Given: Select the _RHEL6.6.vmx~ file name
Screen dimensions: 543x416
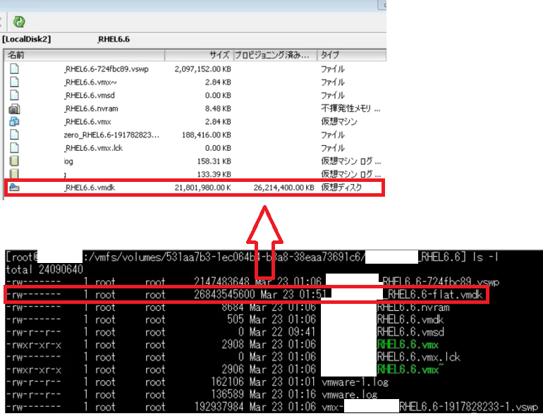Looking at the screenshot, I should [x=90, y=82].
